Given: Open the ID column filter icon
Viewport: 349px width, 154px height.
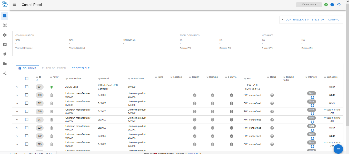Looking at the screenshot, I should coord(37,77).
